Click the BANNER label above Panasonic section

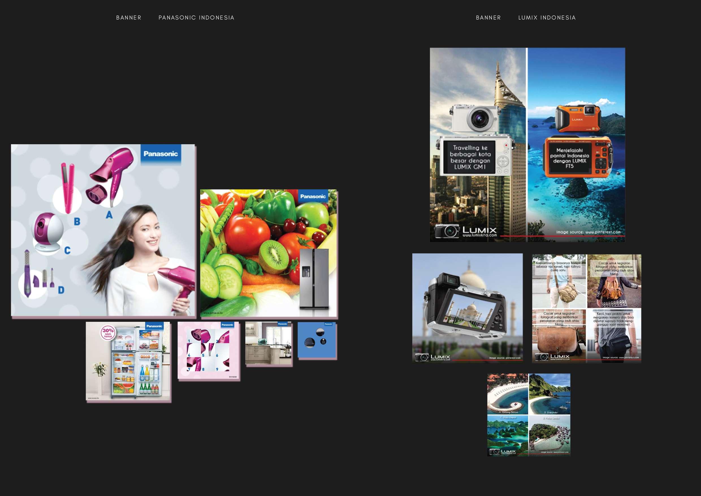[129, 18]
